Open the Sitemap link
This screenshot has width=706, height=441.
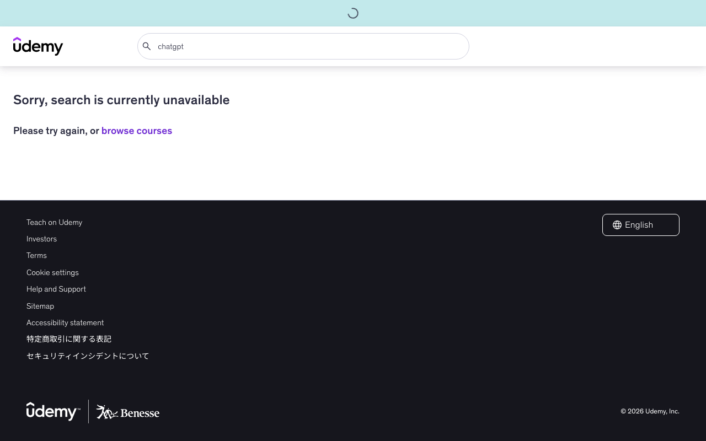coord(40,306)
